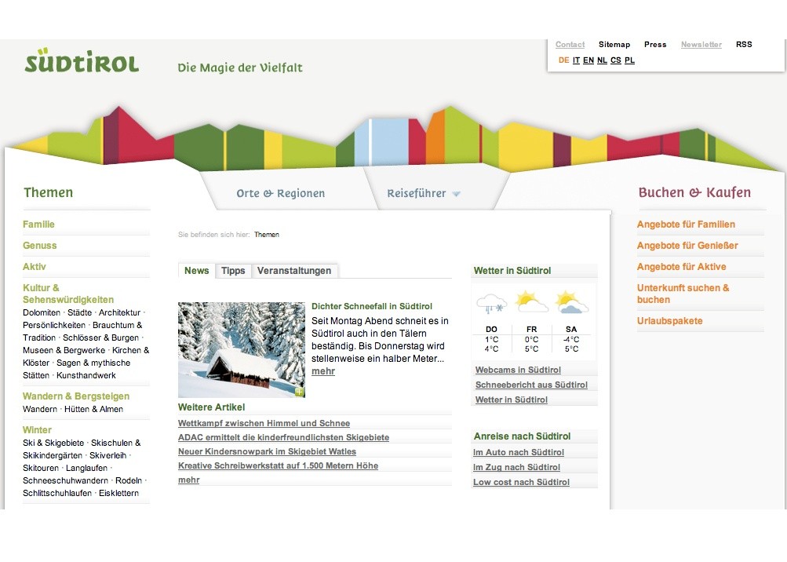Open Angebote für Familien offer
The width and height of the screenshot is (787, 562).
(686, 224)
